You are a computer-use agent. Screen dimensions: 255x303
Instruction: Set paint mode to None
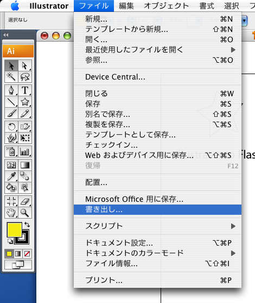(27, 254)
